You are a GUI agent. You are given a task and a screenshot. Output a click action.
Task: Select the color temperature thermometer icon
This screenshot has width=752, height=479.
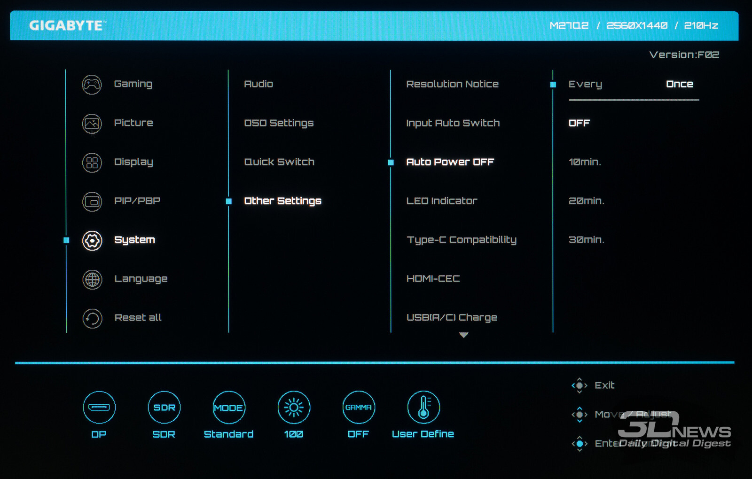click(x=423, y=407)
